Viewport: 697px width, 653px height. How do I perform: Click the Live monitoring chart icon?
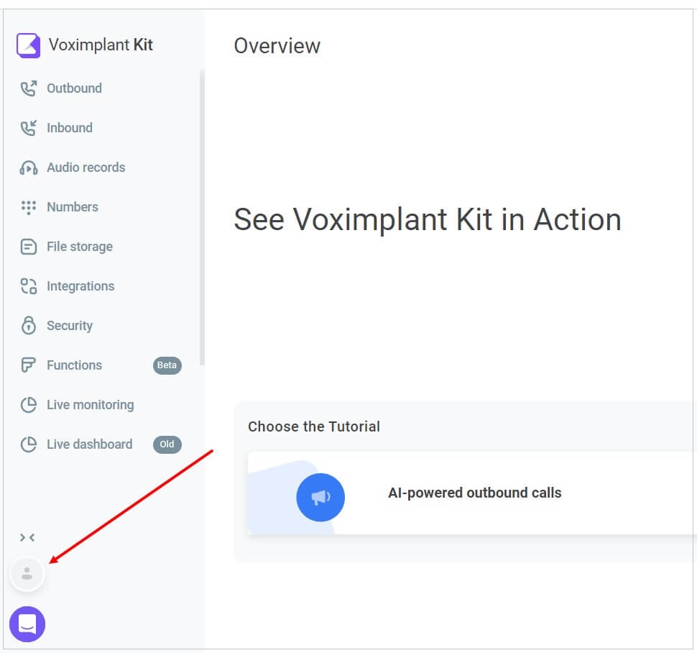[29, 405]
